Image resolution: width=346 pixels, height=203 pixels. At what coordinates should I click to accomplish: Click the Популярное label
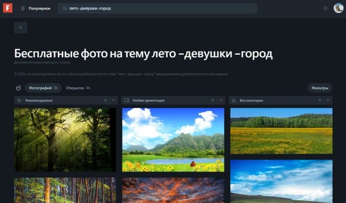(x=40, y=8)
